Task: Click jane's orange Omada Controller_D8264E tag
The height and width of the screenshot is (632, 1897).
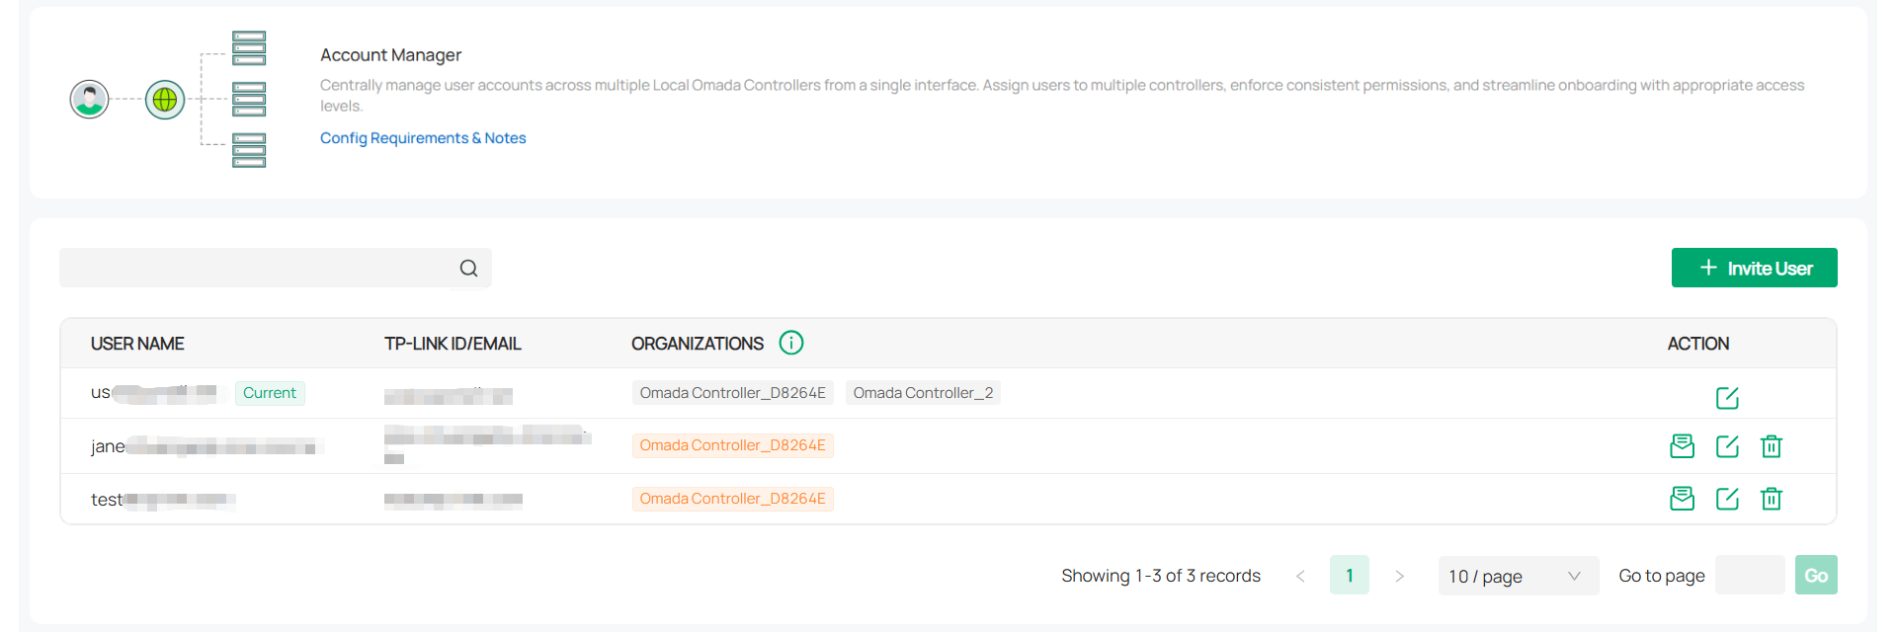Action: pos(732,445)
